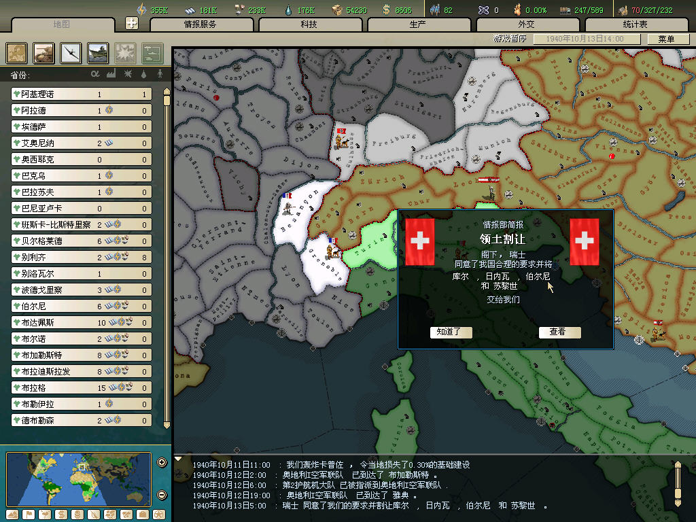Click the center-map cross icon beside 地图 tab
The height and width of the screenshot is (522, 696).
coord(132,23)
